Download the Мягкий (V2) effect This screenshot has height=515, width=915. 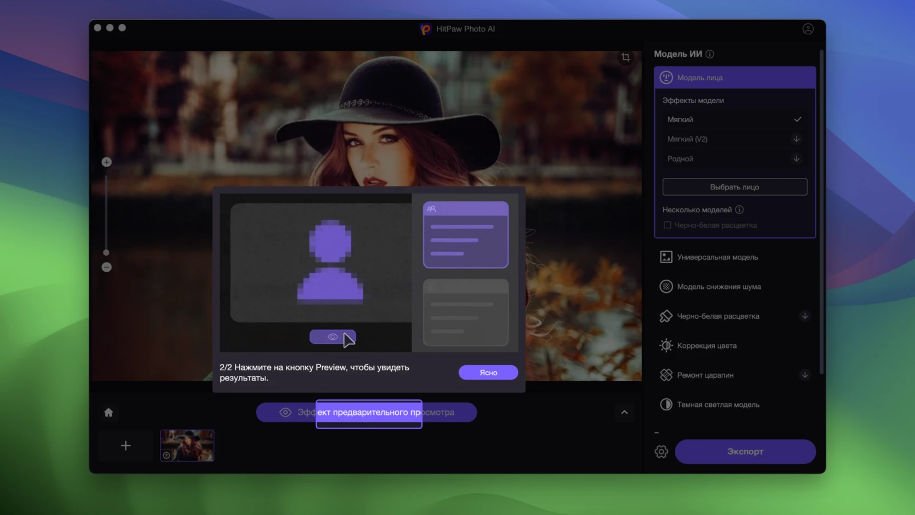click(796, 139)
